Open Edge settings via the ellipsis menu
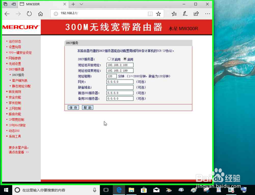The width and height of the screenshot is (255, 195). coord(207,14)
